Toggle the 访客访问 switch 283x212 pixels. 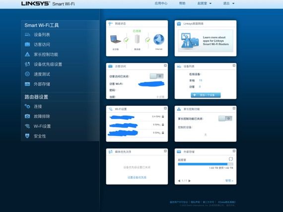click(156, 76)
